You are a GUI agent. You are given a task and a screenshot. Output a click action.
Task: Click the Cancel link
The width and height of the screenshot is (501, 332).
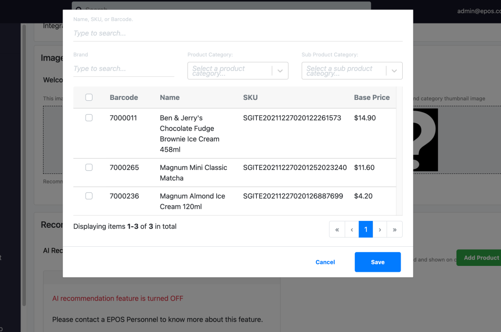tap(325, 262)
